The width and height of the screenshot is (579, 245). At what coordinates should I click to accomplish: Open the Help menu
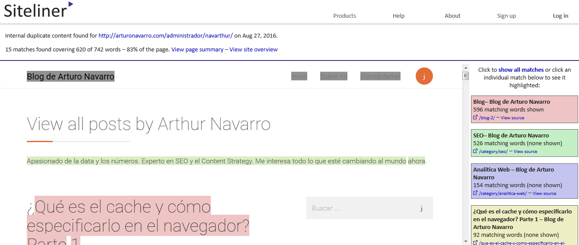coord(398,16)
